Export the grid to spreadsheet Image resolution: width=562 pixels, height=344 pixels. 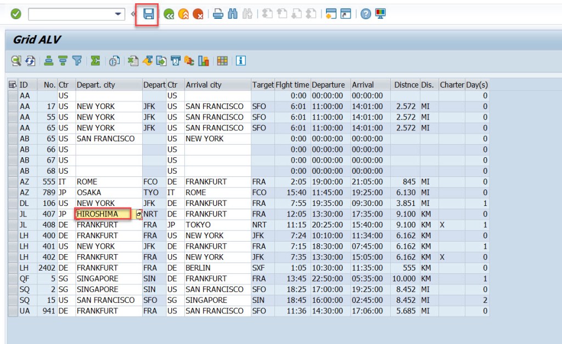[132, 61]
